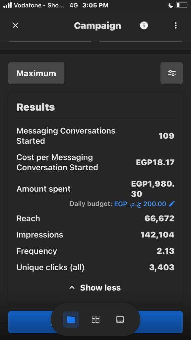Select the Reach metric row

click(x=95, y=218)
